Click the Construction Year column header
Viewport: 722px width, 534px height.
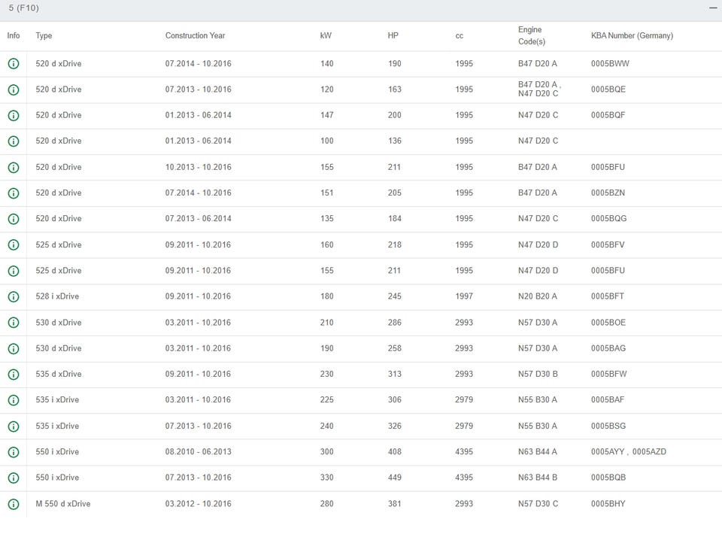coord(196,35)
